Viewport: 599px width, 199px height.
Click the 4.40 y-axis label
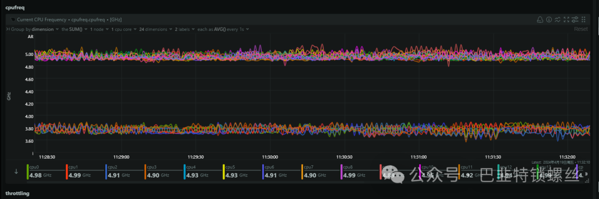tap(29, 92)
